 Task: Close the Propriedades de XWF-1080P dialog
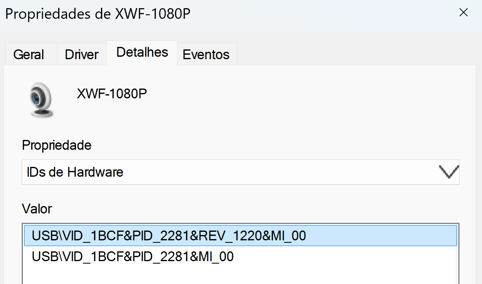[463, 13]
